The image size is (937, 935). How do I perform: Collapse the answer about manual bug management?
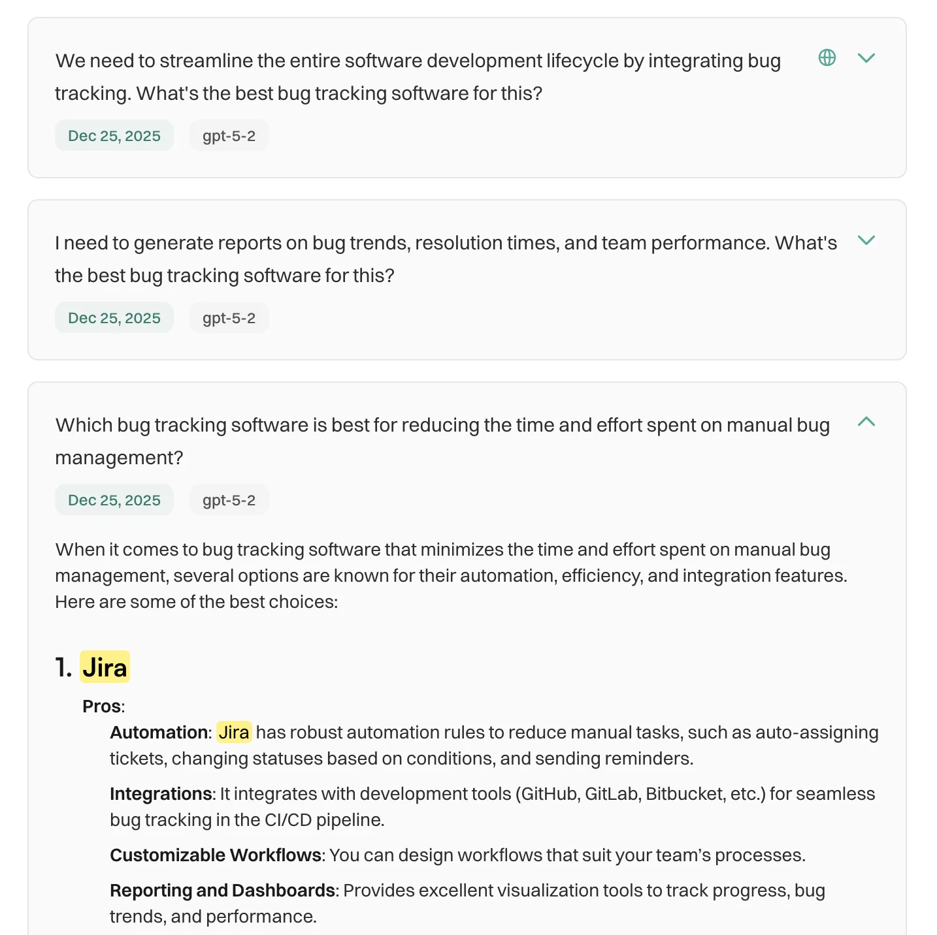click(867, 422)
